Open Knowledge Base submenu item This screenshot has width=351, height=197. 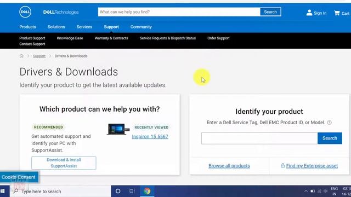[70, 38]
